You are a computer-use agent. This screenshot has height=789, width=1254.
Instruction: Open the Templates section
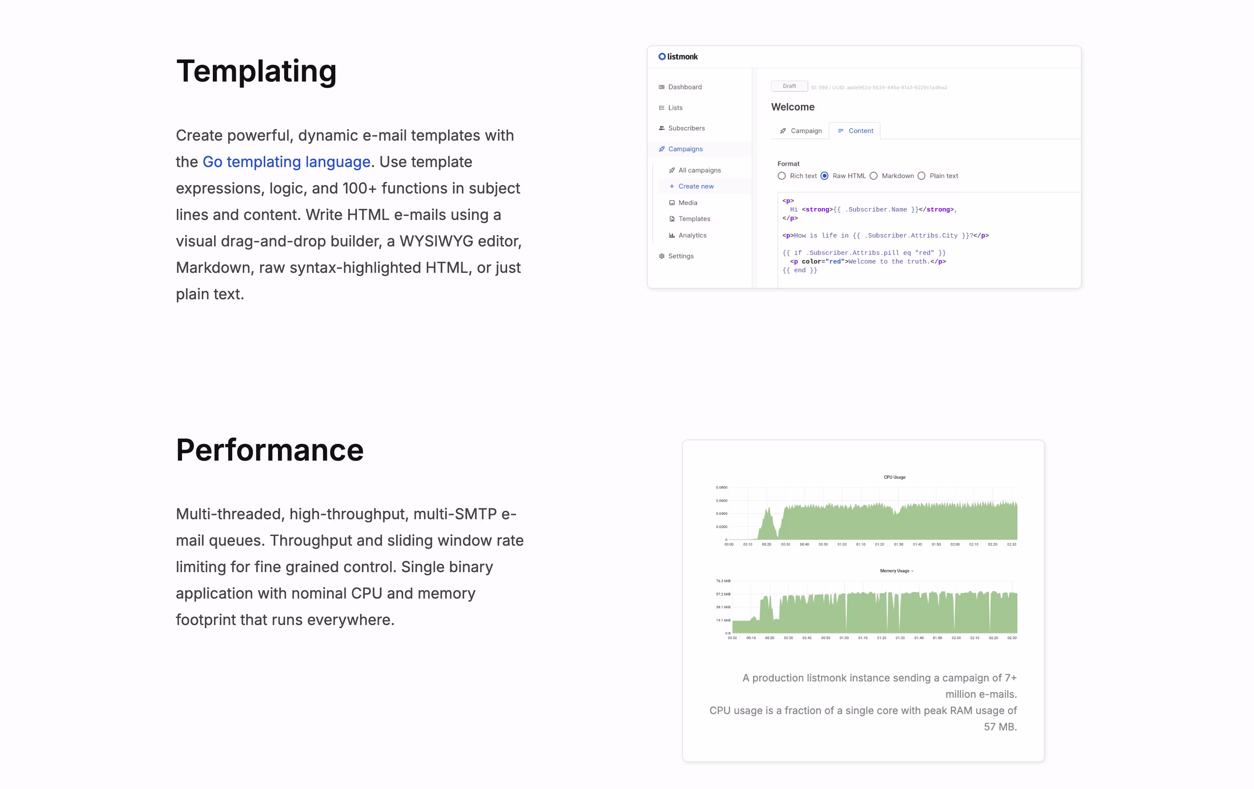(693, 219)
